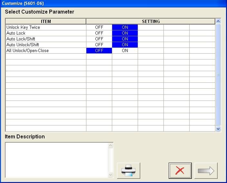
Task: Select ON for Auto Lock
Action: click(x=125, y=33)
